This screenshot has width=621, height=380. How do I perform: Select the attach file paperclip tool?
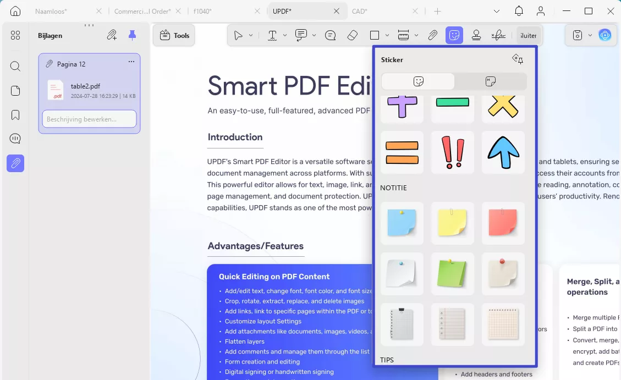tap(432, 36)
